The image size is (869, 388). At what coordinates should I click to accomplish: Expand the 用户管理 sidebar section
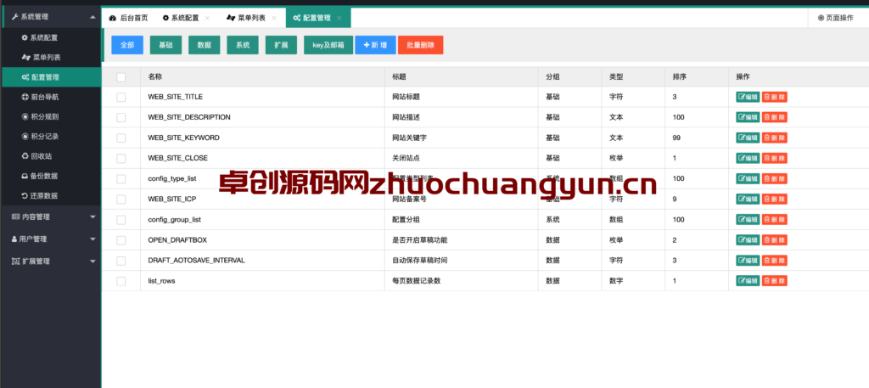(52, 239)
